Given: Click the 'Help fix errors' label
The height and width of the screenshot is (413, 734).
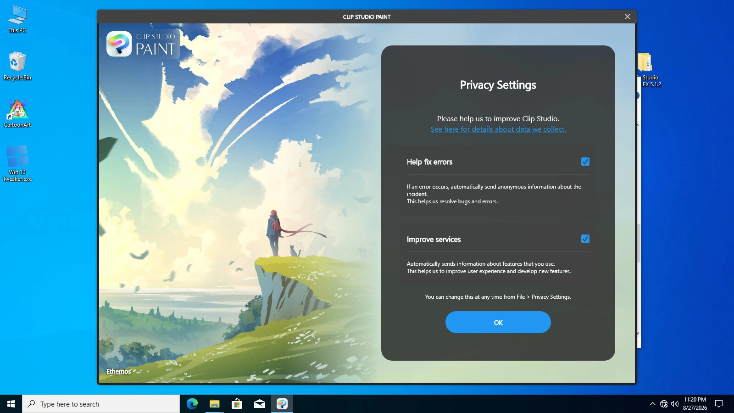Looking at the screenshot, I should click(x=429, y=162).
